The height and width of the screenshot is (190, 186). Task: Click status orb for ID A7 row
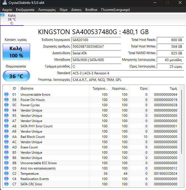(6, 121)
